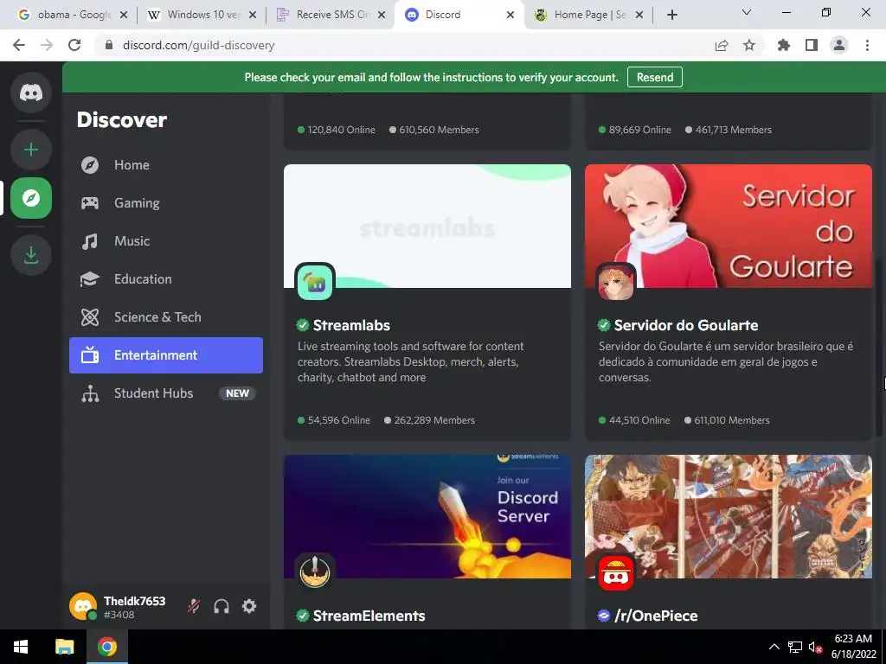This screenshot has width=886, height=664.
Task: Click the StreamElements rocket server icon
Action: coord(315,572)
